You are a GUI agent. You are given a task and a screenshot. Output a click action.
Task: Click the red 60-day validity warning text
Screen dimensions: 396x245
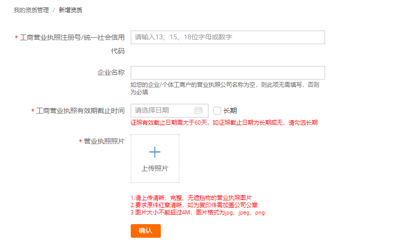click(x=224, y=123)
